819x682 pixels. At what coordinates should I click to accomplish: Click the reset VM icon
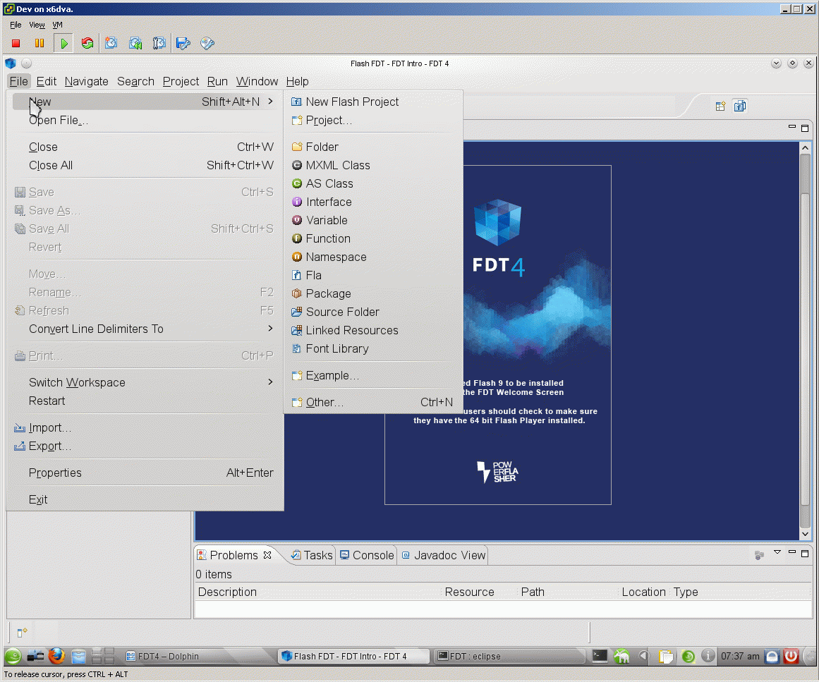tap(87, 43)
